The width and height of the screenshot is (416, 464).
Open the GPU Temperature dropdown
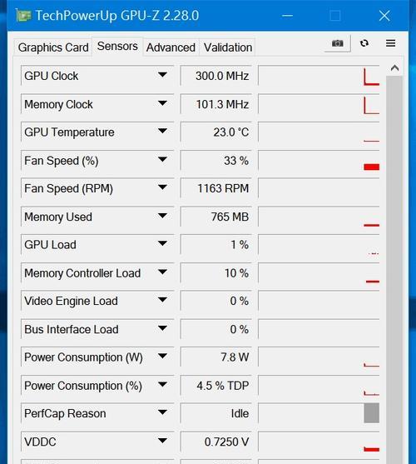point(162,131)
